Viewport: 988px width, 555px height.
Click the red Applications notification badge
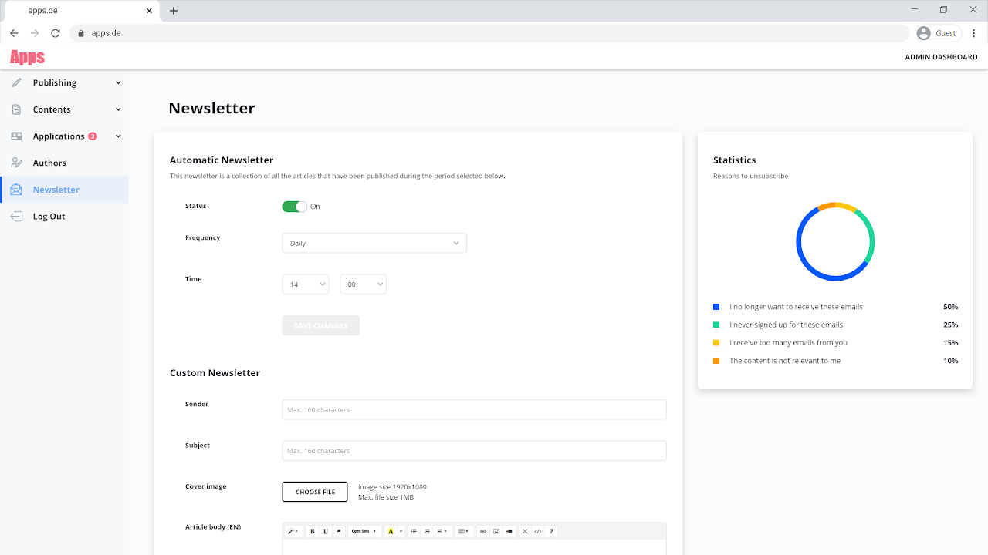(x=93, y=136)
